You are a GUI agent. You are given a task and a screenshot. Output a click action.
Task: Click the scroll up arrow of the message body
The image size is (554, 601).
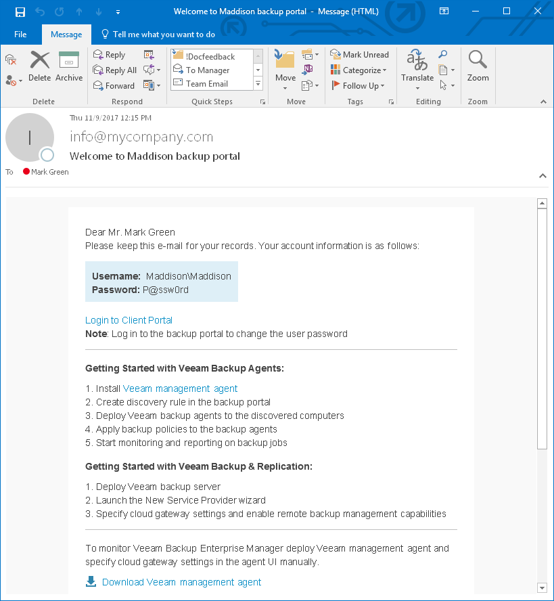coord(542,203)
